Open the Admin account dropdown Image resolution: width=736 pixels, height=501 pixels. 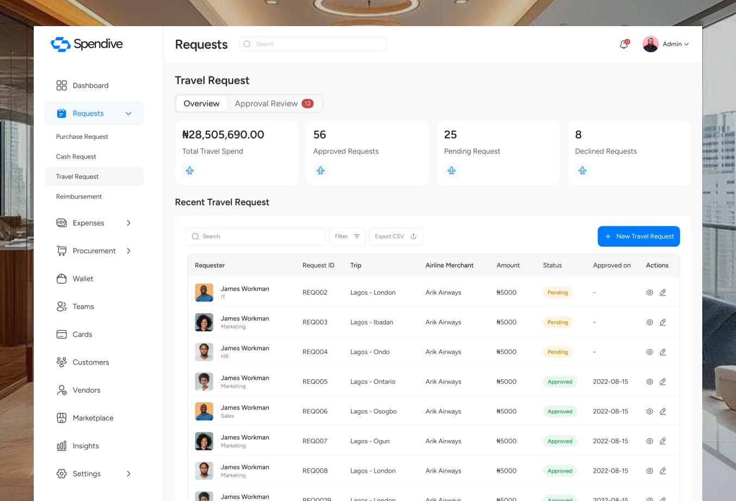(x=676, y=44)
